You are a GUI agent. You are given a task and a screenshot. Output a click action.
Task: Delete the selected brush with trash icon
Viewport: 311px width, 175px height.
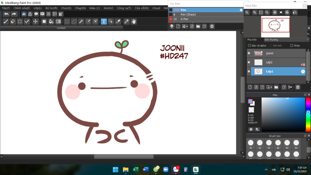[212, 26]
